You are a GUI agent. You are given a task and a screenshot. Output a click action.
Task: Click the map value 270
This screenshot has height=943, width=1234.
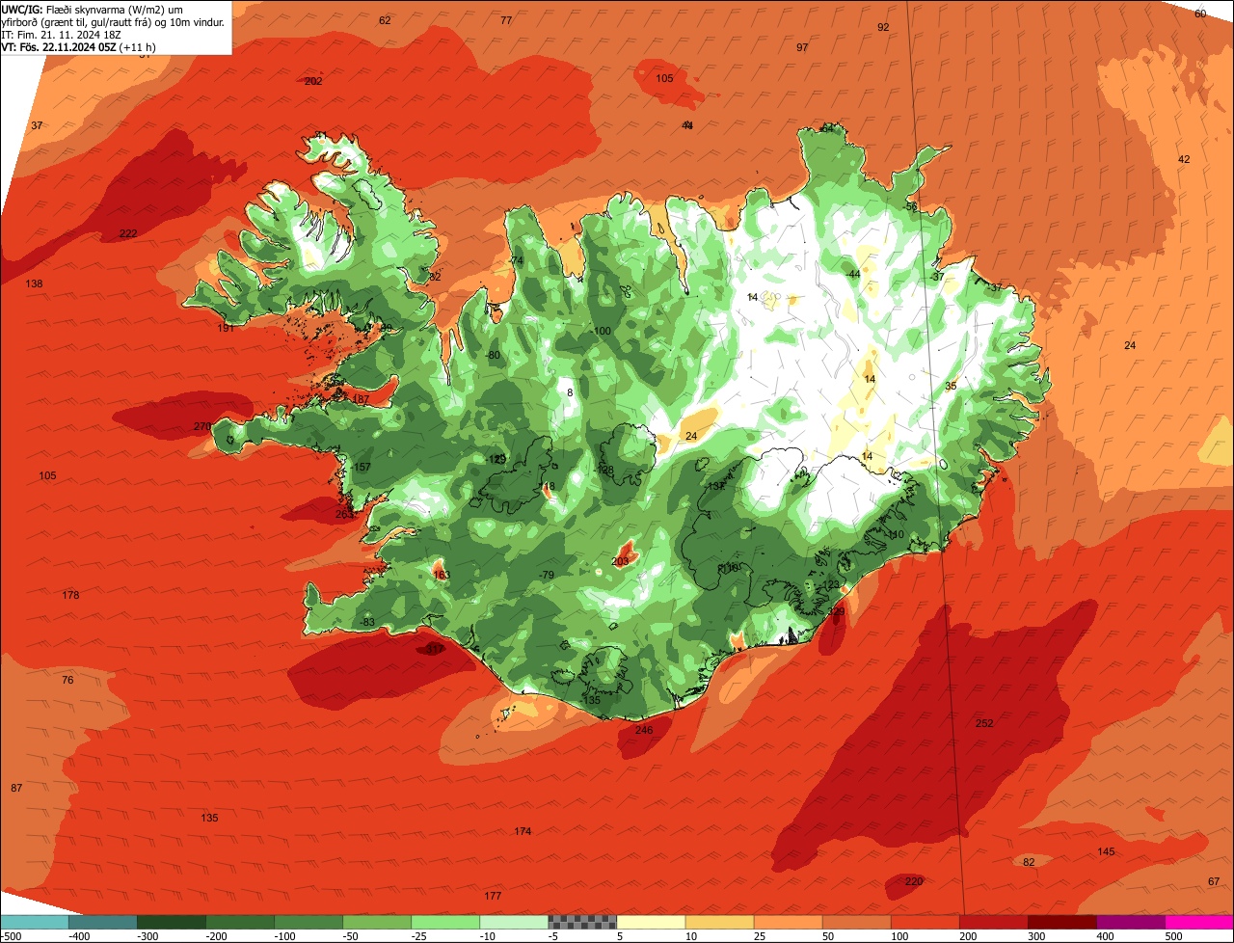[202, 426]
